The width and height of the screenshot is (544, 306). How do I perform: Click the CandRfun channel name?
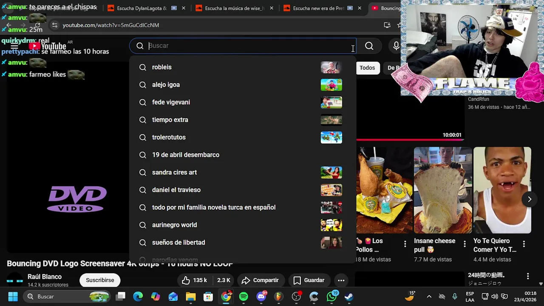(x=479, y=99)
